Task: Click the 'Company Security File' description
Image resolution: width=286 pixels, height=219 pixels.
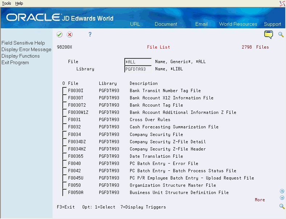Action: pyautogui.click(x=156, y=135)
